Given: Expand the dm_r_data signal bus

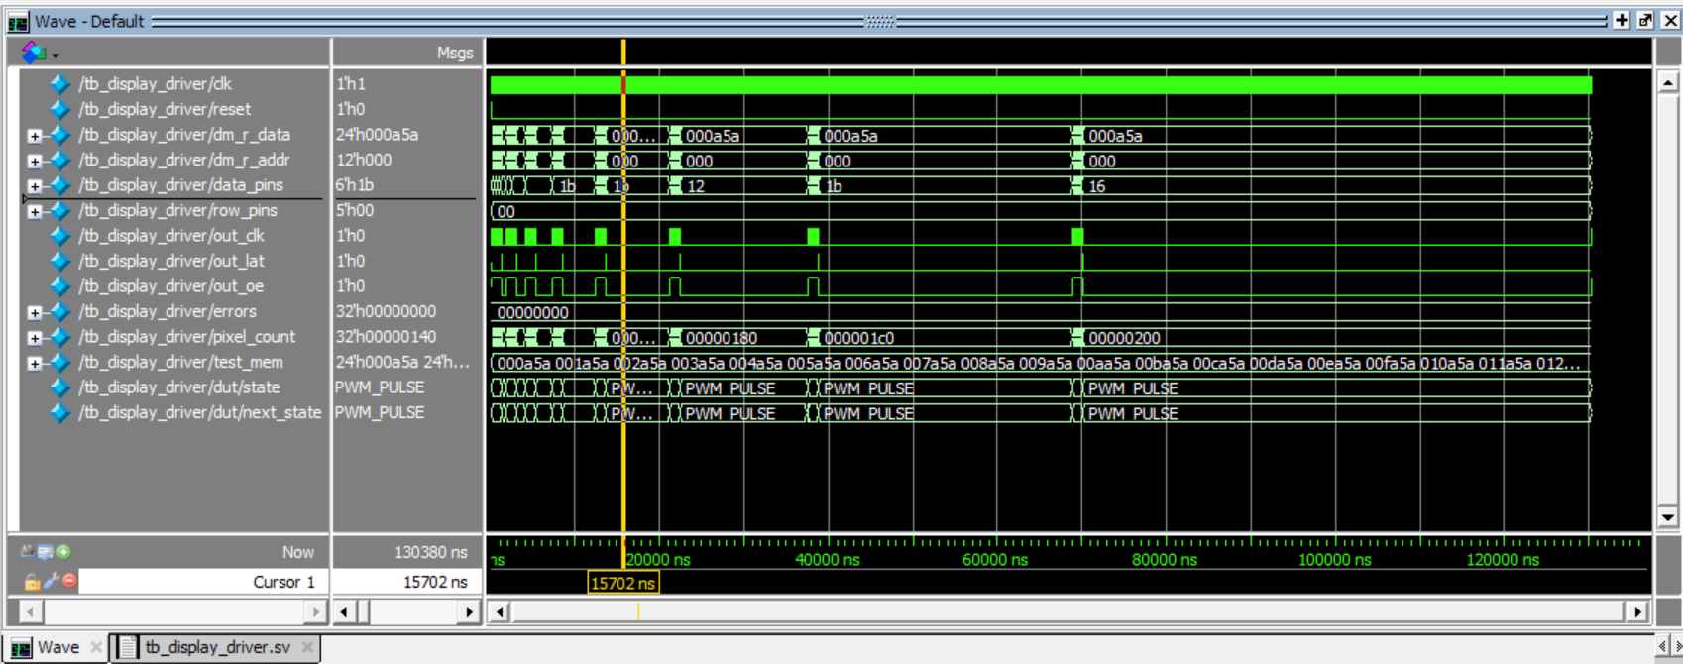Looking at the screenshot, I should [x=35, y=136].
